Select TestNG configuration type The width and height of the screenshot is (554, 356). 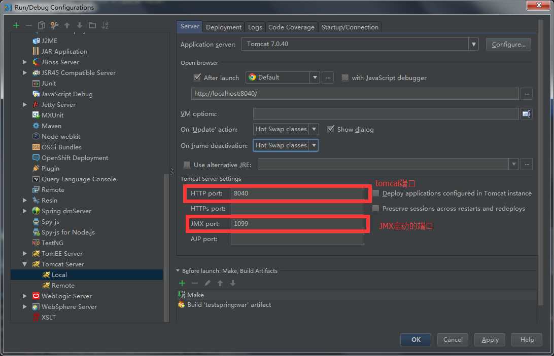(x=52, y=243)
